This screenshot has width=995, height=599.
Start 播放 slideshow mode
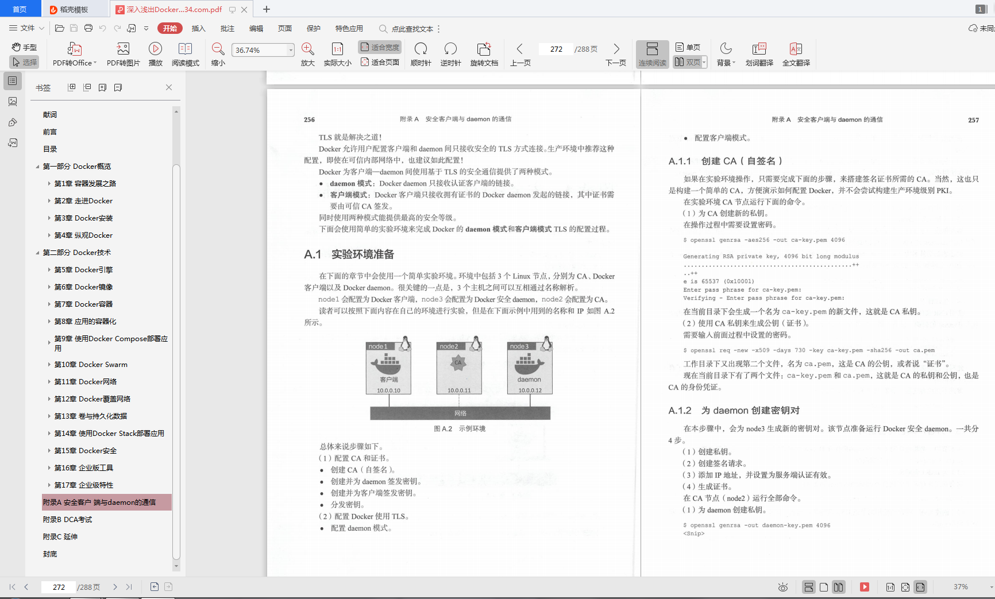tap(155, 55)
